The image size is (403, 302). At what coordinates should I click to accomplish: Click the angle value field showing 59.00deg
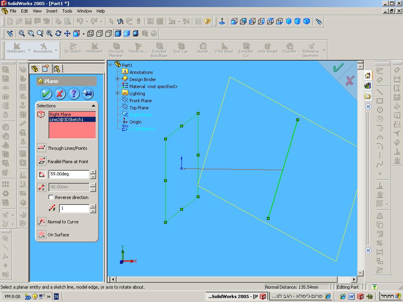69,174
